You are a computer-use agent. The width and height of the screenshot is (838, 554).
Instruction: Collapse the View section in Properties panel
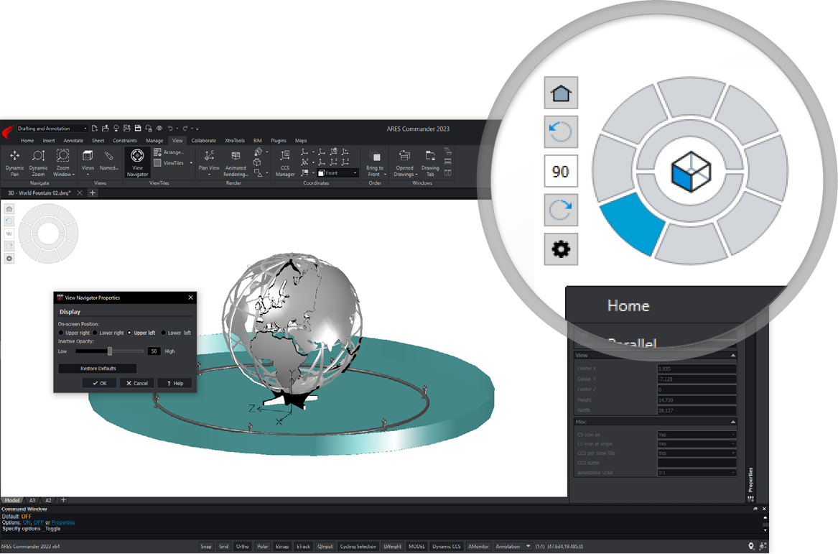tap(732, 355)
